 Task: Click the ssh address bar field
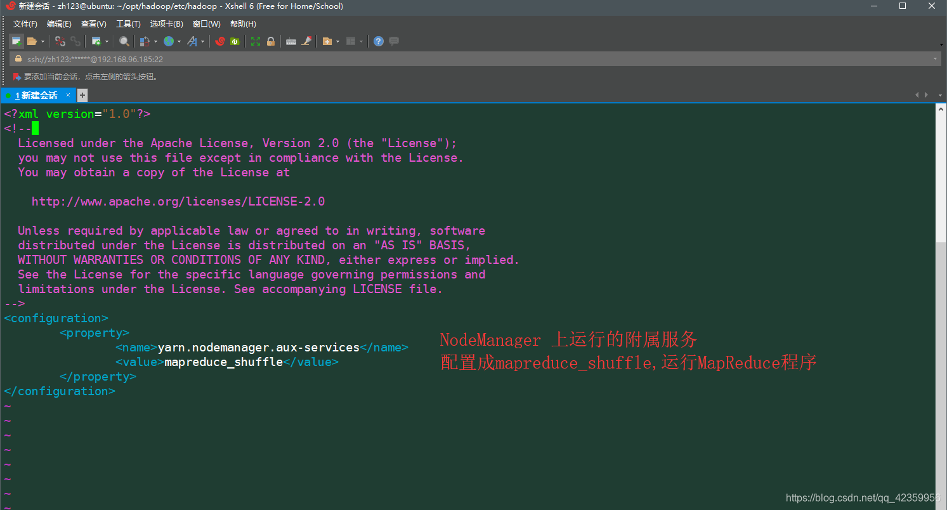pos(474,59)
